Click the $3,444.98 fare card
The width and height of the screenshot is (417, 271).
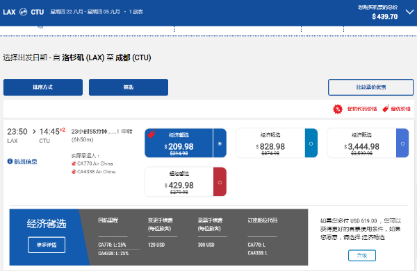click(368, 143)
